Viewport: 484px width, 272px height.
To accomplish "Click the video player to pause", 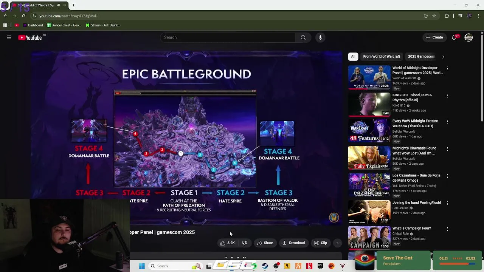I will [186, 138].
